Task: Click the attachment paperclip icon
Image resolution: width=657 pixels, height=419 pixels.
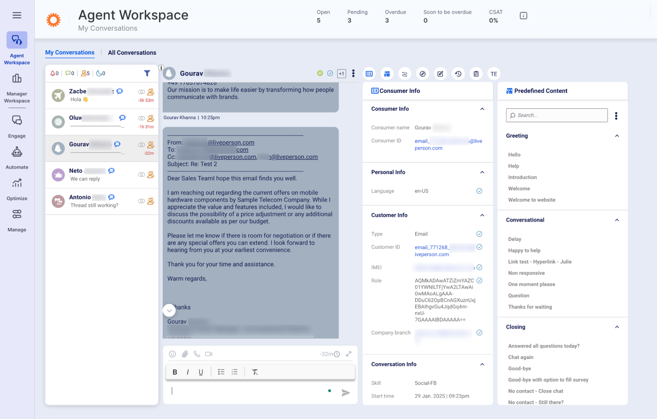Action: pyautogui.click(x=185, y=354)
